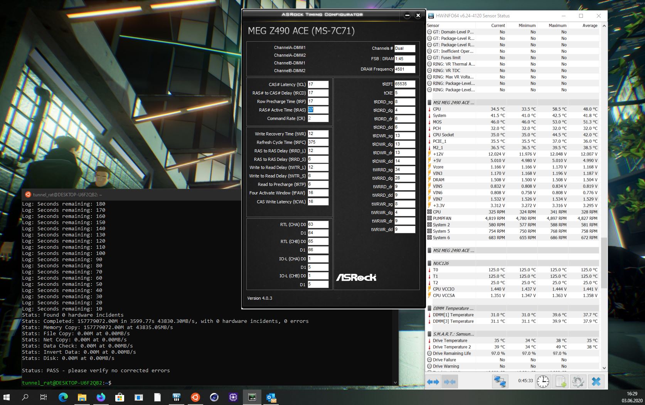
Task: Click the Channels # field showing Dual
Action: [405, 49]
